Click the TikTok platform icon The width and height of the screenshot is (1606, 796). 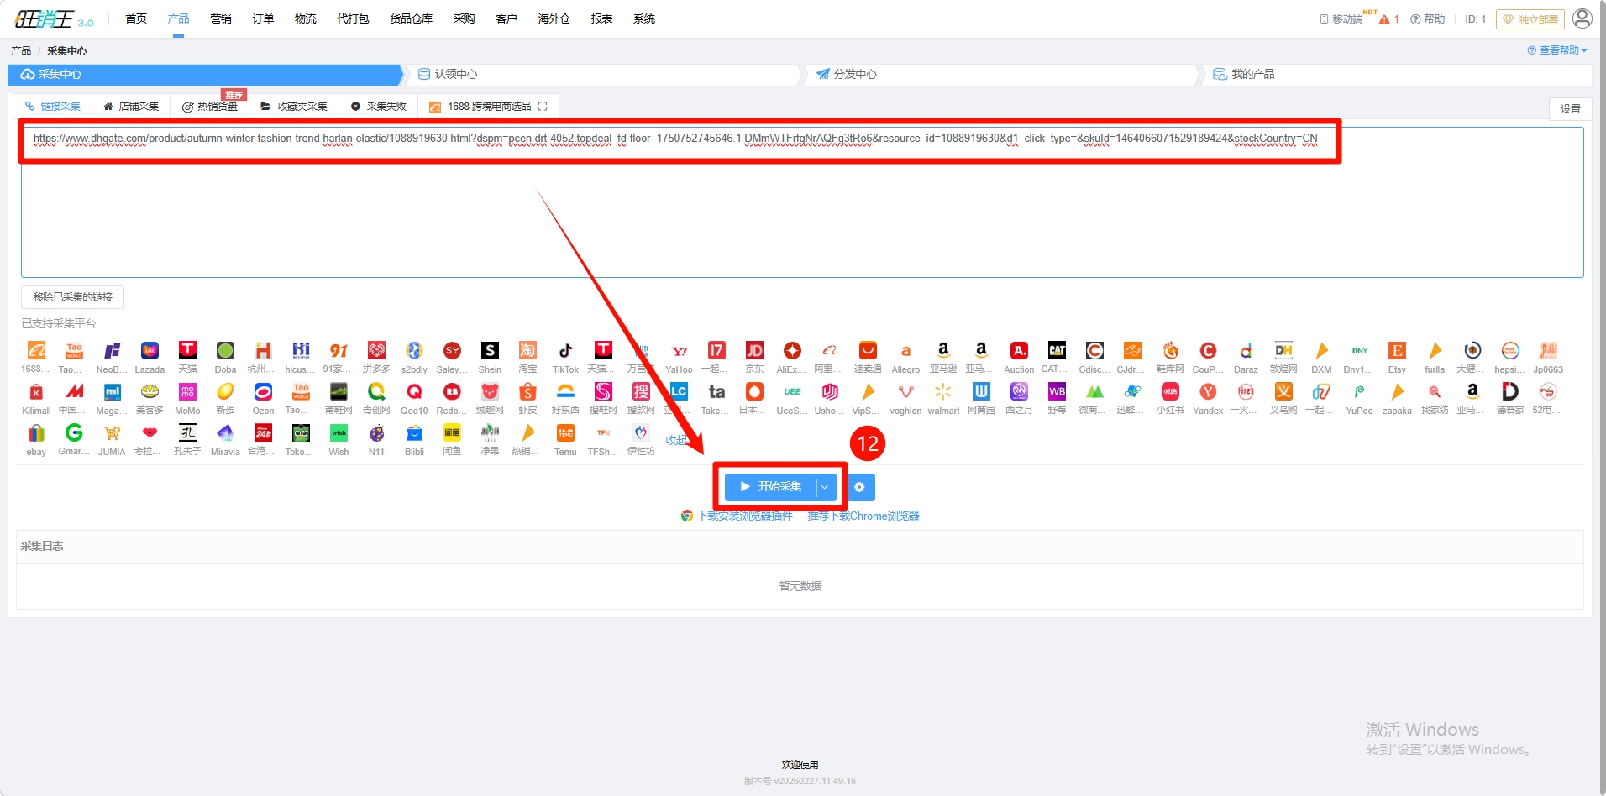[565, 351]
